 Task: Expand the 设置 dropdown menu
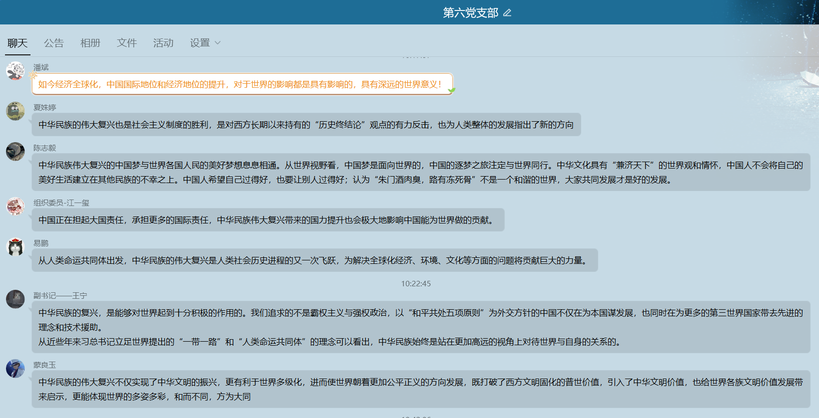tap(205, 43)
